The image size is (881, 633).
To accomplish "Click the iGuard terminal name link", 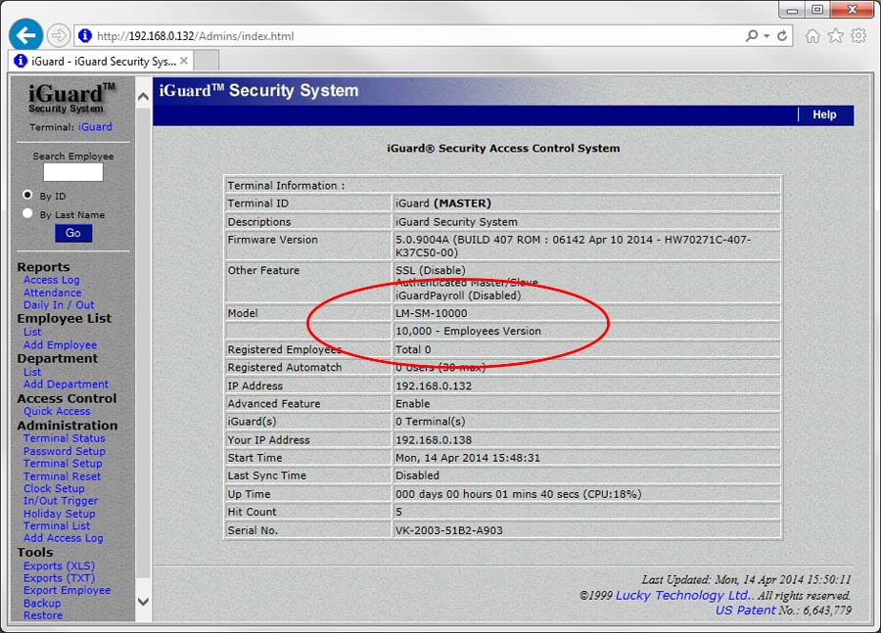I will 95,127.
